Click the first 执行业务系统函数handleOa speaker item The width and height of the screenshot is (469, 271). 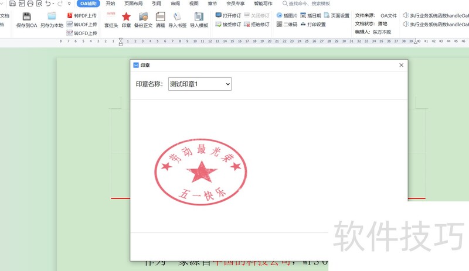coord(436,16)
